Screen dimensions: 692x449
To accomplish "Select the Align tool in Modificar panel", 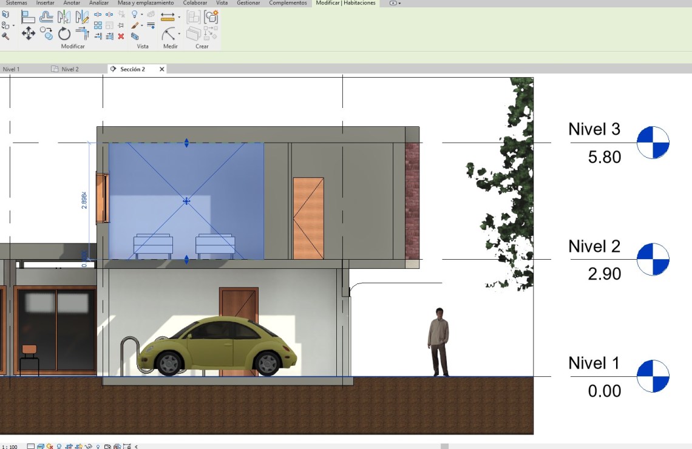I will [28, 17].
